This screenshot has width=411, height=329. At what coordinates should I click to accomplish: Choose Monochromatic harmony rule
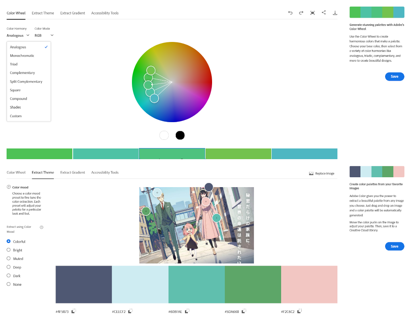[x=29, y=56]
